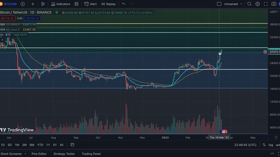Viewport: 280px width, 157px height.
Task: Set range to YTD
Action: click(x=40, y=145)
